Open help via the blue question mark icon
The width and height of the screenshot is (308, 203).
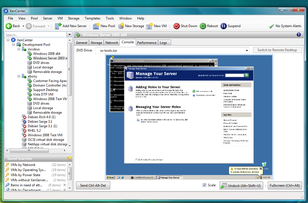(x=298, y=35)
